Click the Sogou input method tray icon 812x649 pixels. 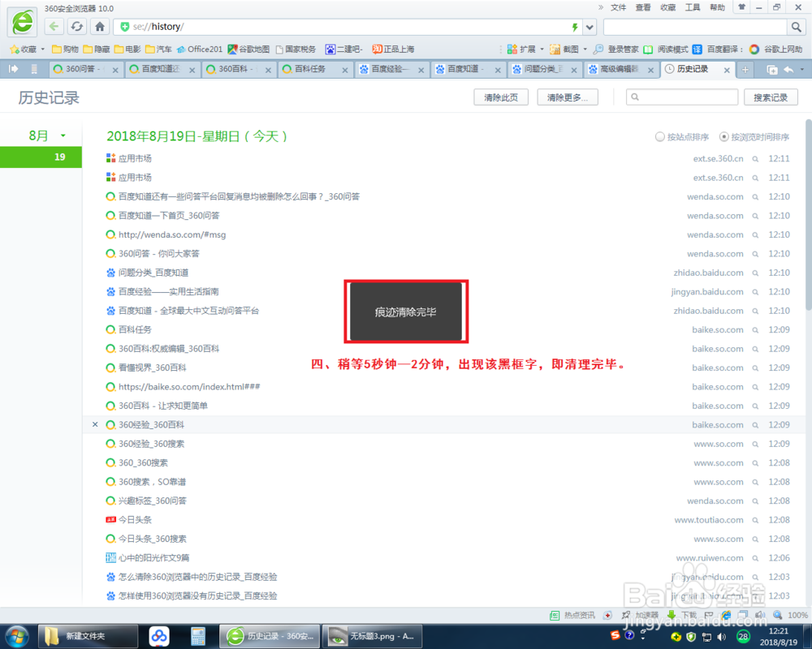tap(615, 635)
